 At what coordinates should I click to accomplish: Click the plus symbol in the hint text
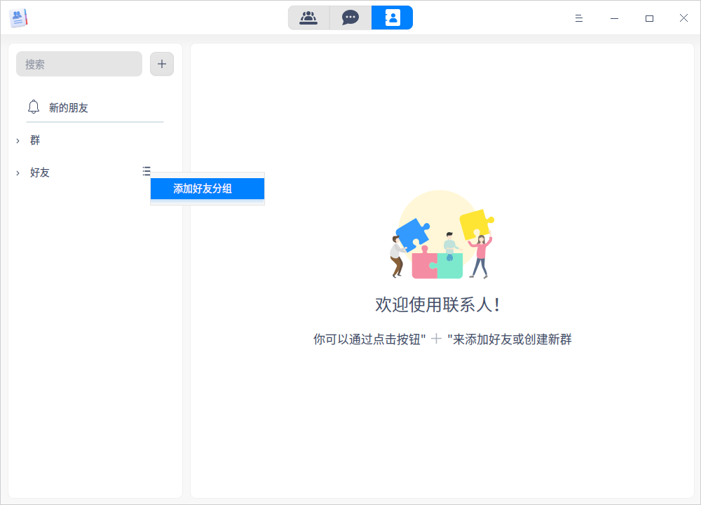436,339
